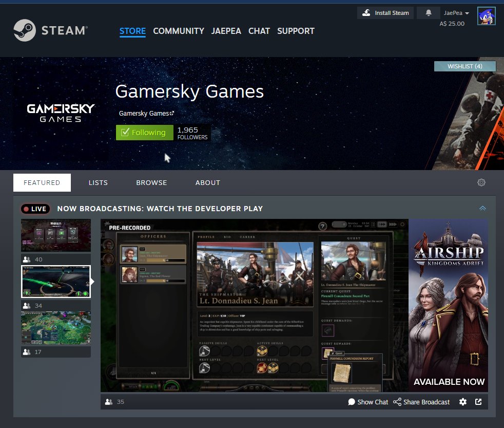Click the Following checkmark icon

pos(125,132)
